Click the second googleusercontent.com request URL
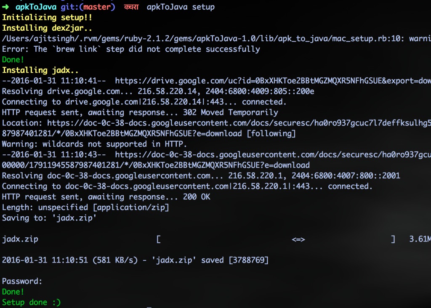Viewport: 431px width, 308px height. 273,155
